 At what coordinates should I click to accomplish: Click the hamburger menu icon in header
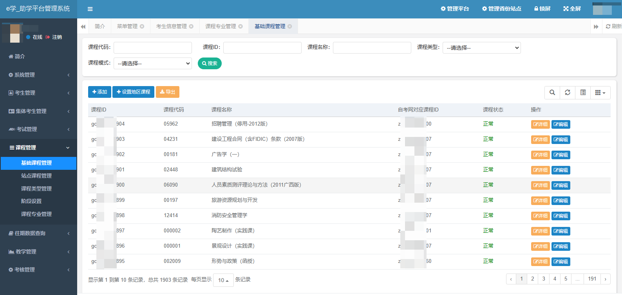pos(90,9)
